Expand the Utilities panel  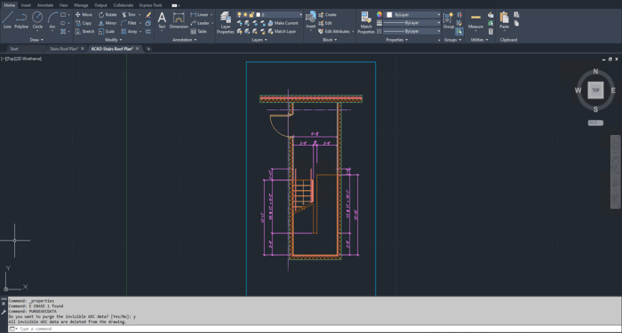point(479,40)
